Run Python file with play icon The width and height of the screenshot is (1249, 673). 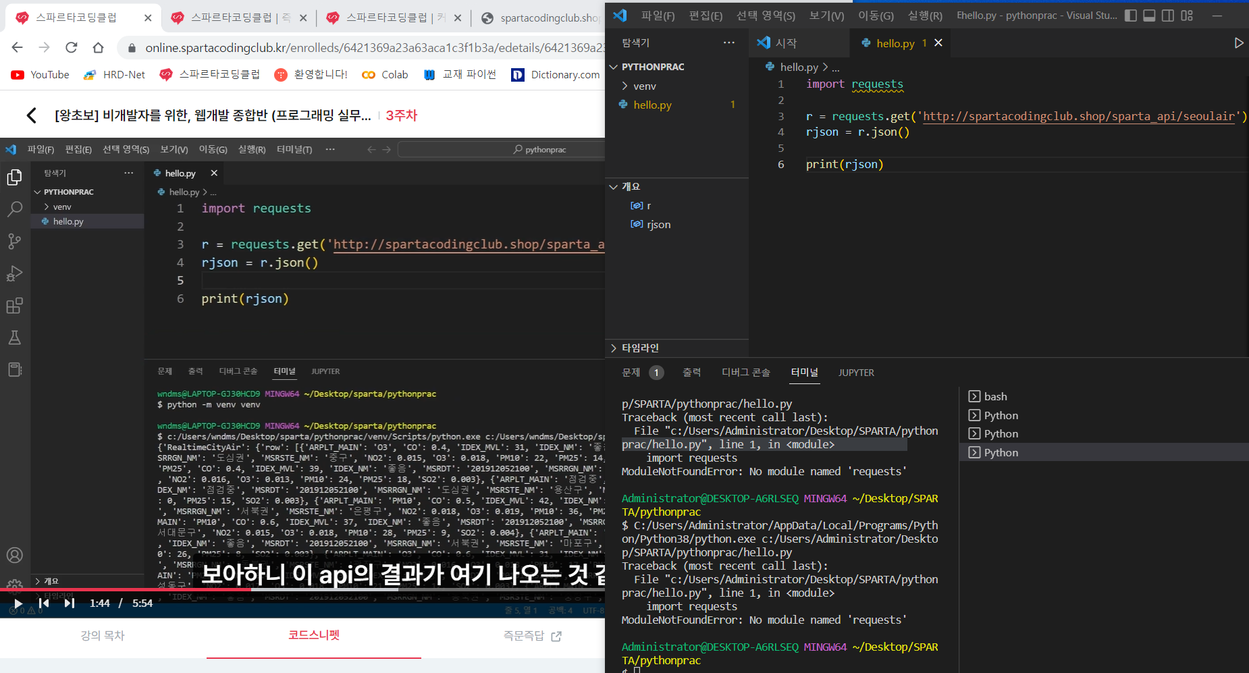(1238, 43)
